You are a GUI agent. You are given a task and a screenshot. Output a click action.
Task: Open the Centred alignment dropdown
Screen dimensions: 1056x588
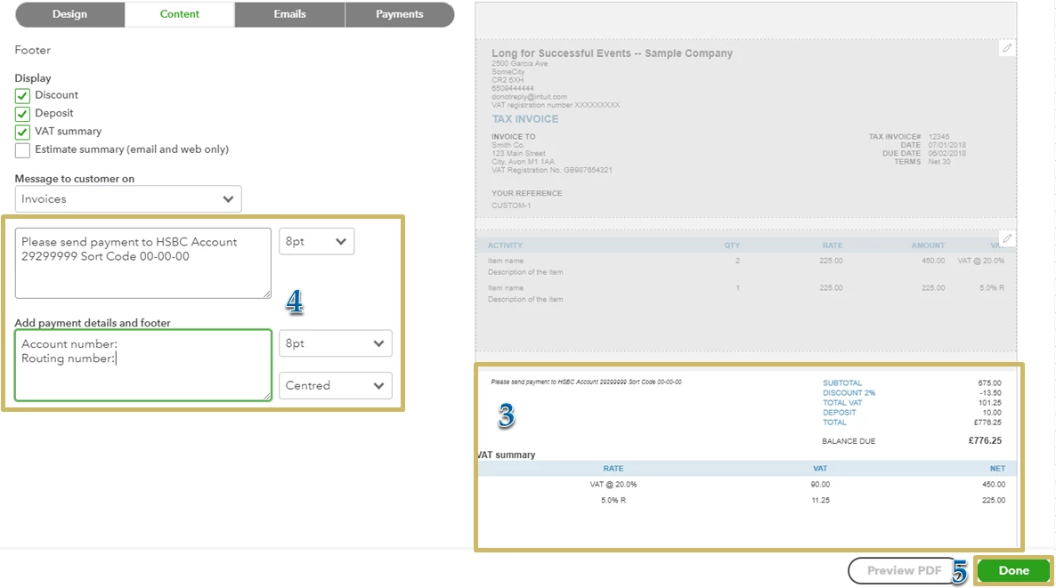point(335,385)
